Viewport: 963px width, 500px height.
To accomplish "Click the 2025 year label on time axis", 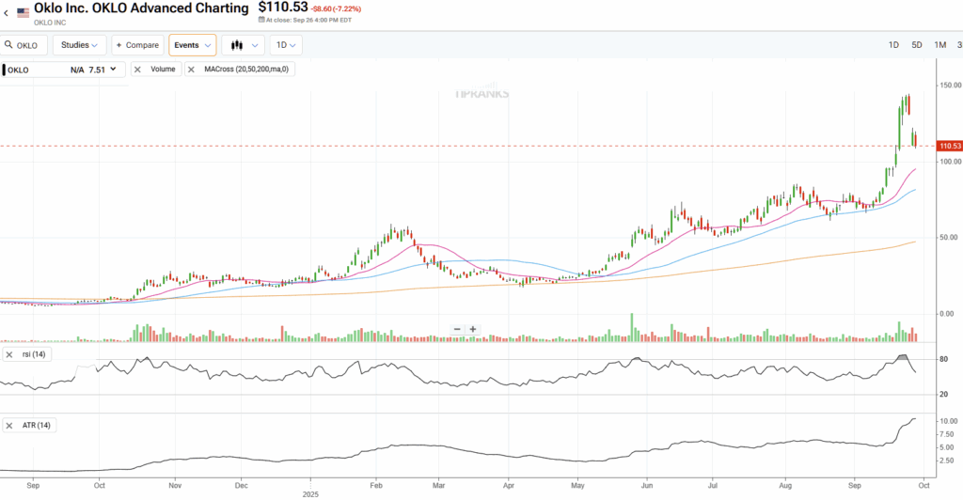I will [x=310, y=493].
